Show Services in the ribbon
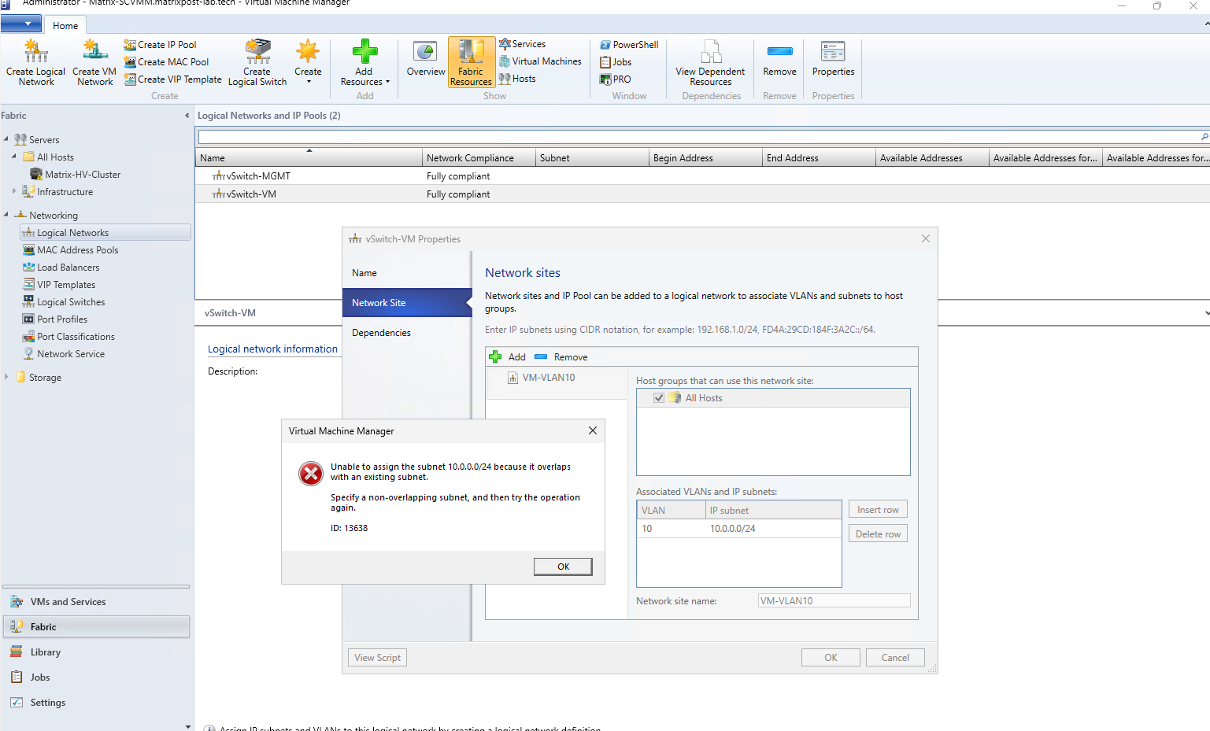 (522, 44)
